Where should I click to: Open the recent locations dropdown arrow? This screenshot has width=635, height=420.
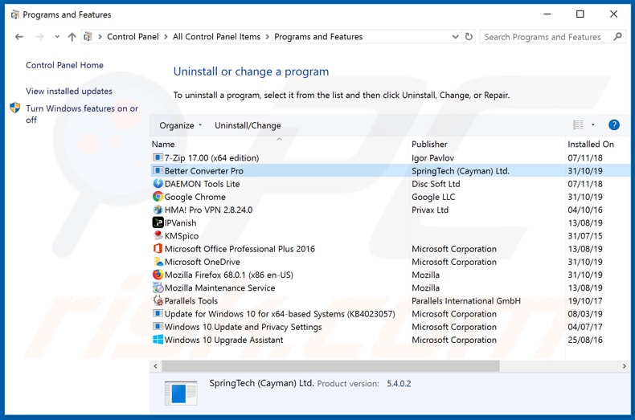57,37
